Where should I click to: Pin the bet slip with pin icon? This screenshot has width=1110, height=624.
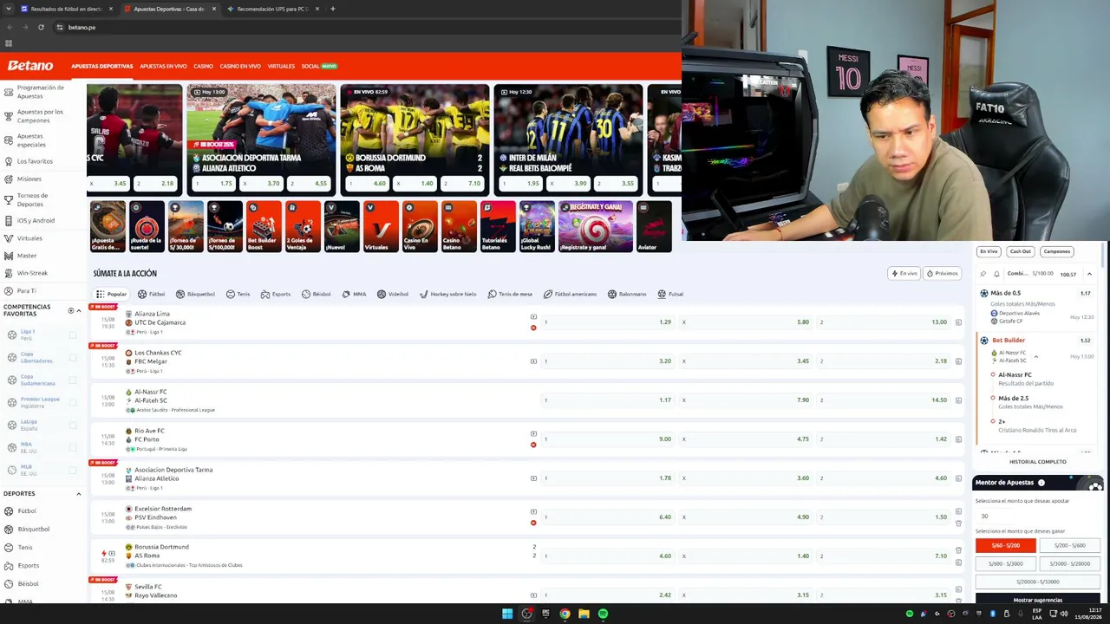pos(983,274)
